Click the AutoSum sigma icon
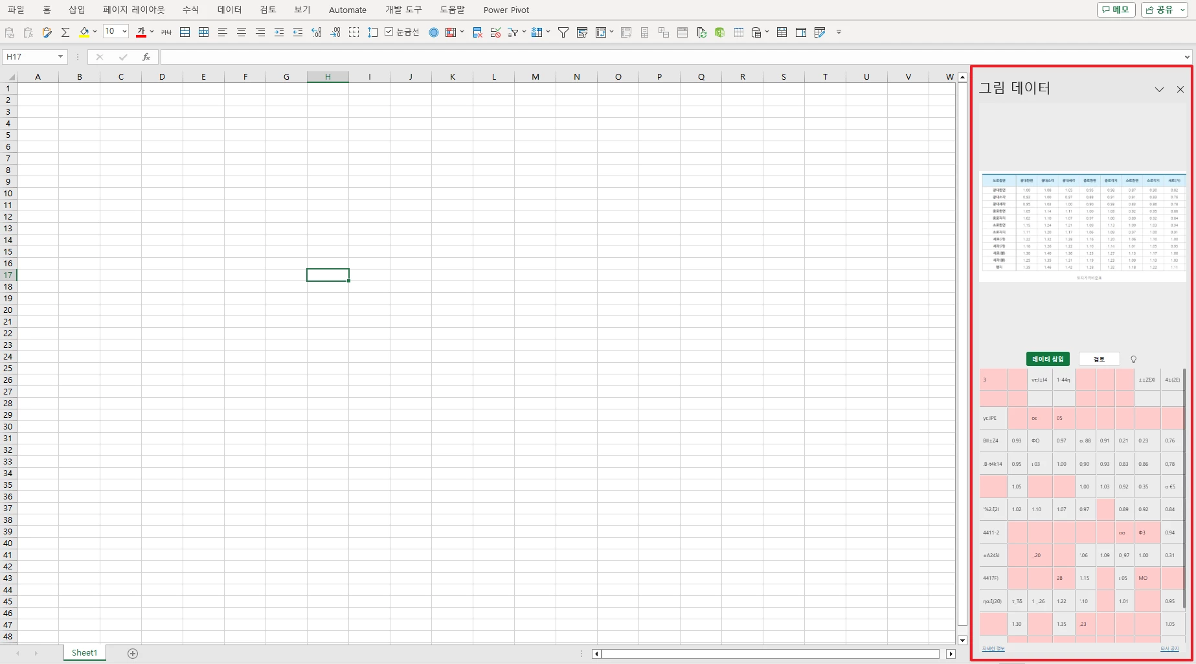The height and width of the screenshot is (664, 1196). [x=65, y=32]
